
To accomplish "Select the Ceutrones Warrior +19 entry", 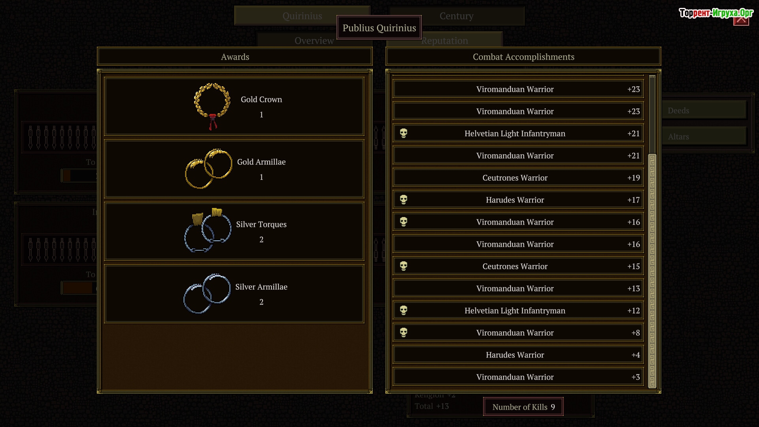I will point(518,178).
